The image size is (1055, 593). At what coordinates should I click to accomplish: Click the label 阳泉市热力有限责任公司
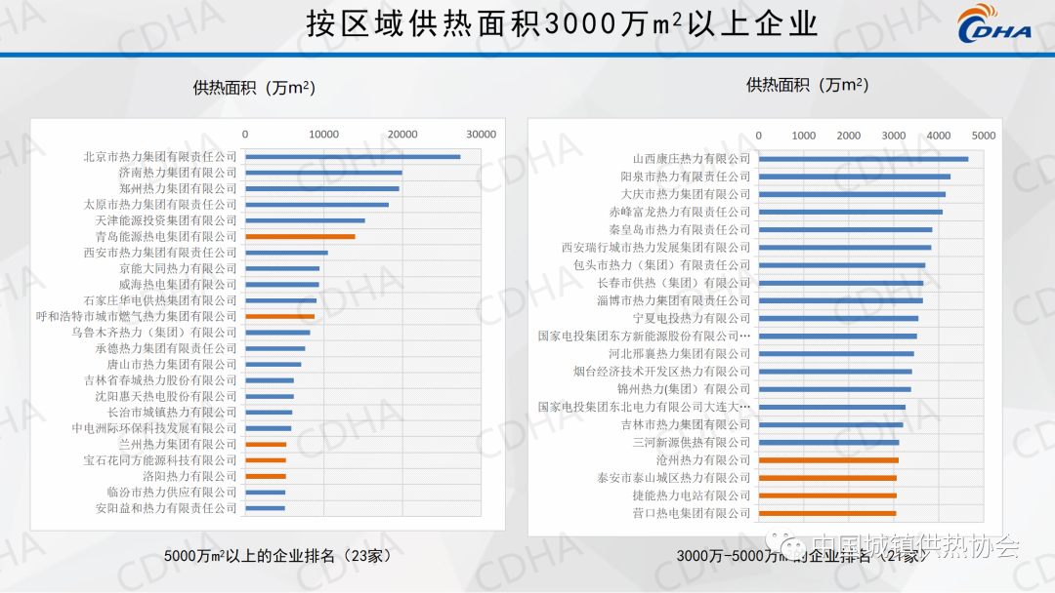[686, 177]
